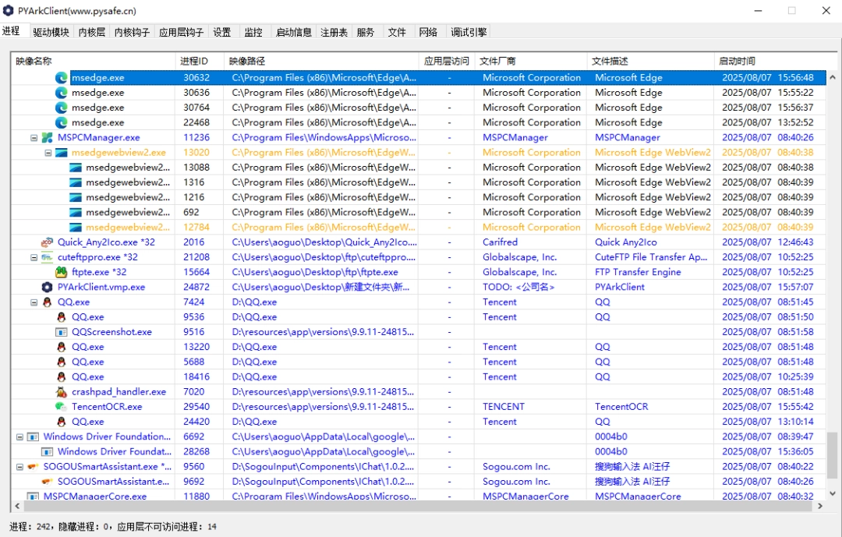Sort by the 进程ID column header
Image resolution: width=842 pixels, height=537 pixels.
point(194,61)
